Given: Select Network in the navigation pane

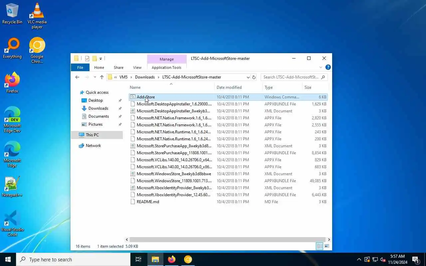Looking at the screenshot, I should [93, 146].
